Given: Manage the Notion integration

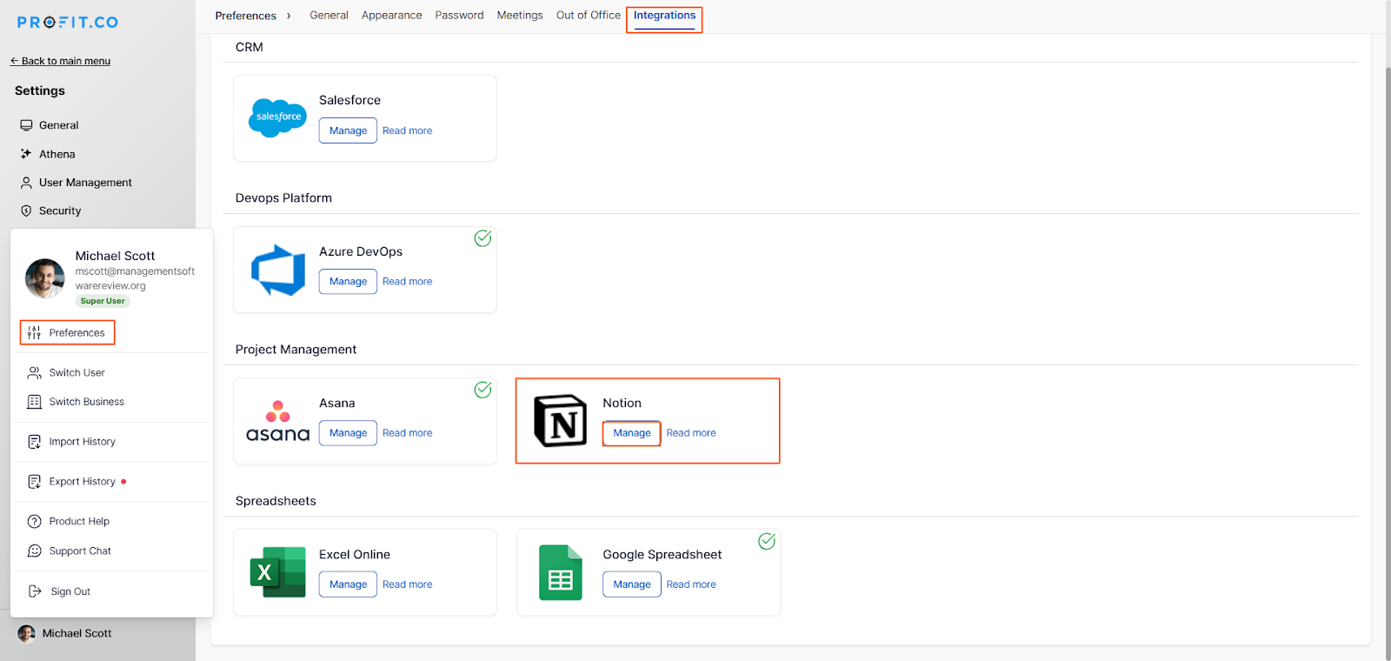Looking at the screenshot, I should (632, 433).
